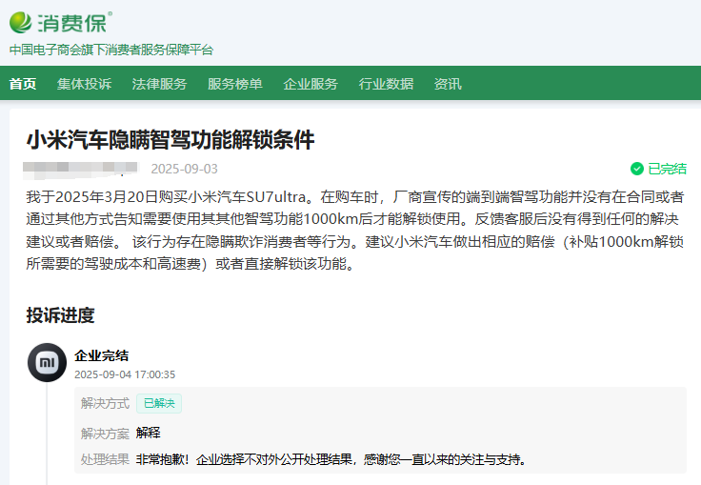The width and height of the screenshot is (701, 485).
Task: Click the tagline 中国电子商会旗下消费者服务保障平台
Action: [111, 50]
